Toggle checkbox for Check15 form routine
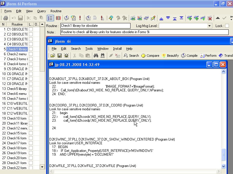 (x=31, y=133)
